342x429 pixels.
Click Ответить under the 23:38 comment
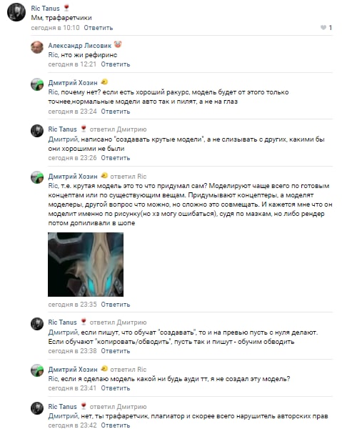coord(116,351)
